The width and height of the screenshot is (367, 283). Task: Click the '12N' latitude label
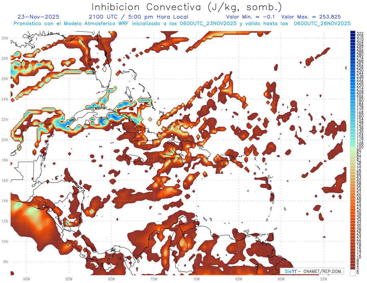click(x=5, y=221)
